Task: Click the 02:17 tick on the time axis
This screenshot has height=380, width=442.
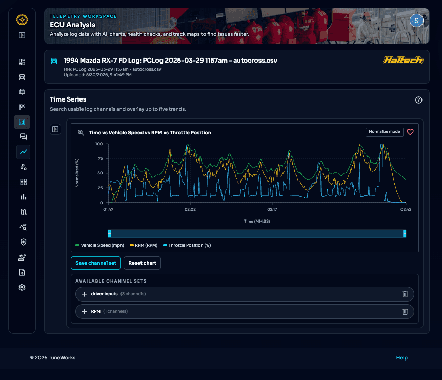Action: pos(272,209)
